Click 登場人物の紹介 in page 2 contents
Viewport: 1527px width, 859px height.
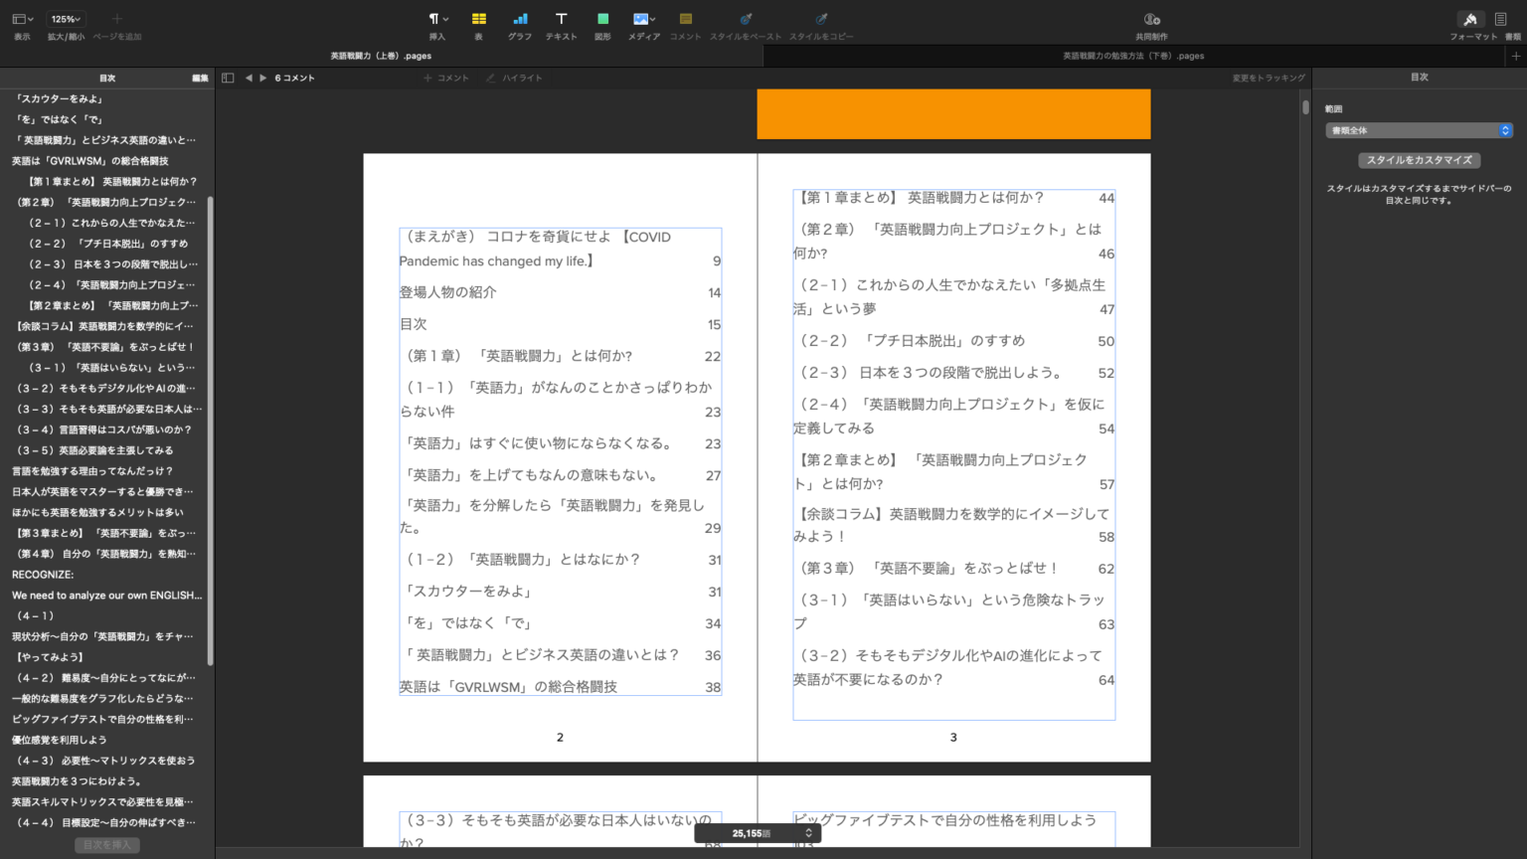(447, 292)
